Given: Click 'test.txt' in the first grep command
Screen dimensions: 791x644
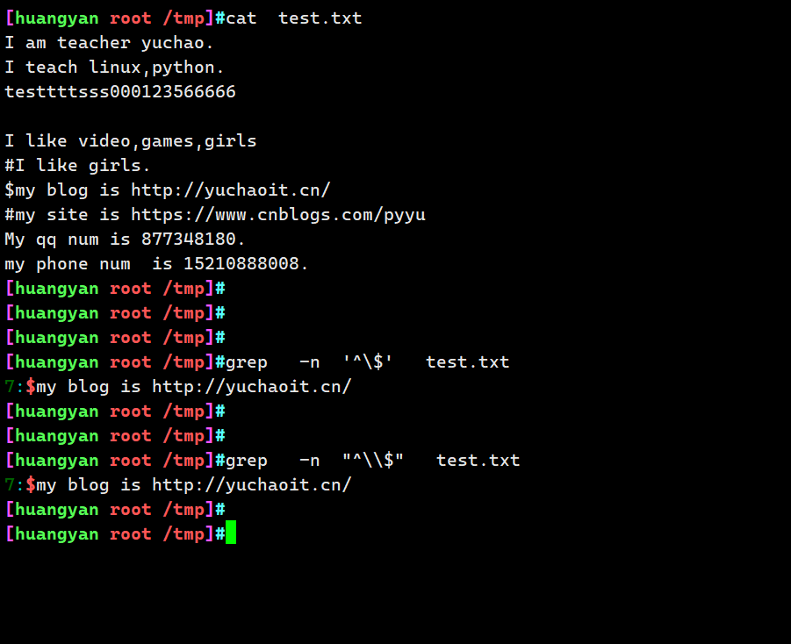Looking at the screenshot, I should point(468,362).
